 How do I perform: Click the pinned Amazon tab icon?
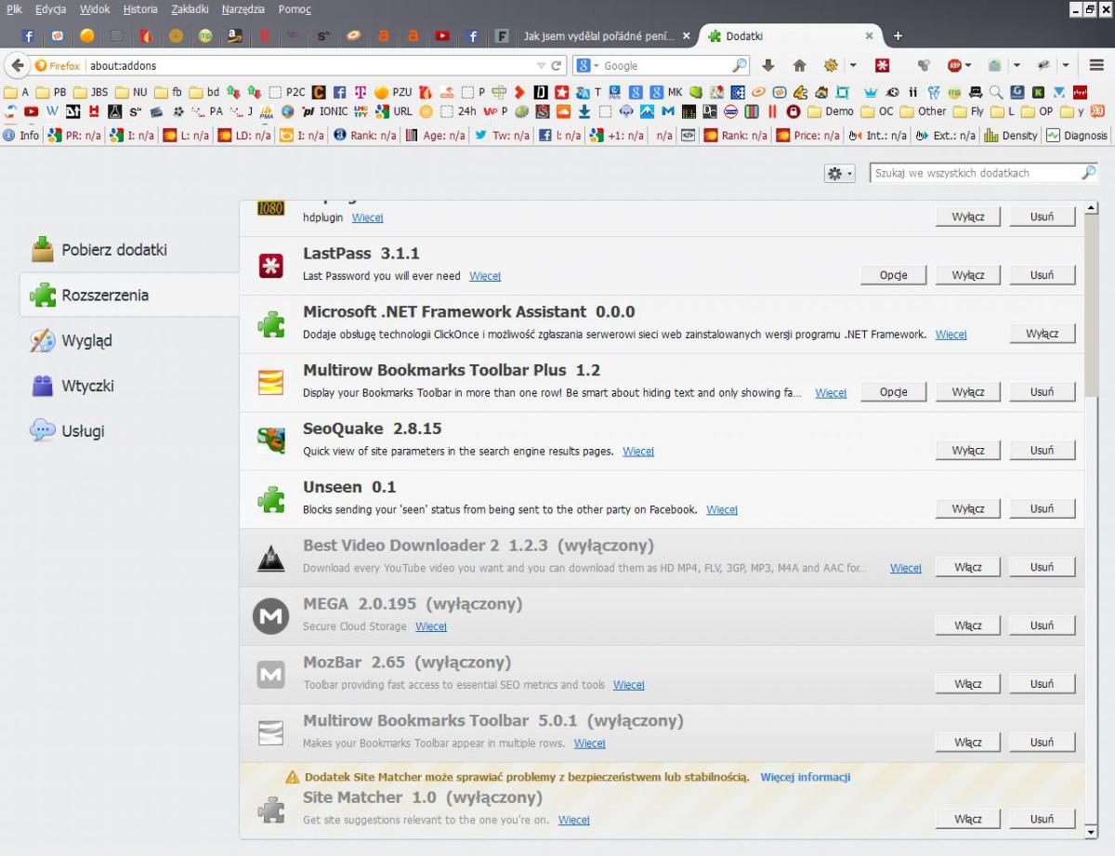[x=235, y=36]
